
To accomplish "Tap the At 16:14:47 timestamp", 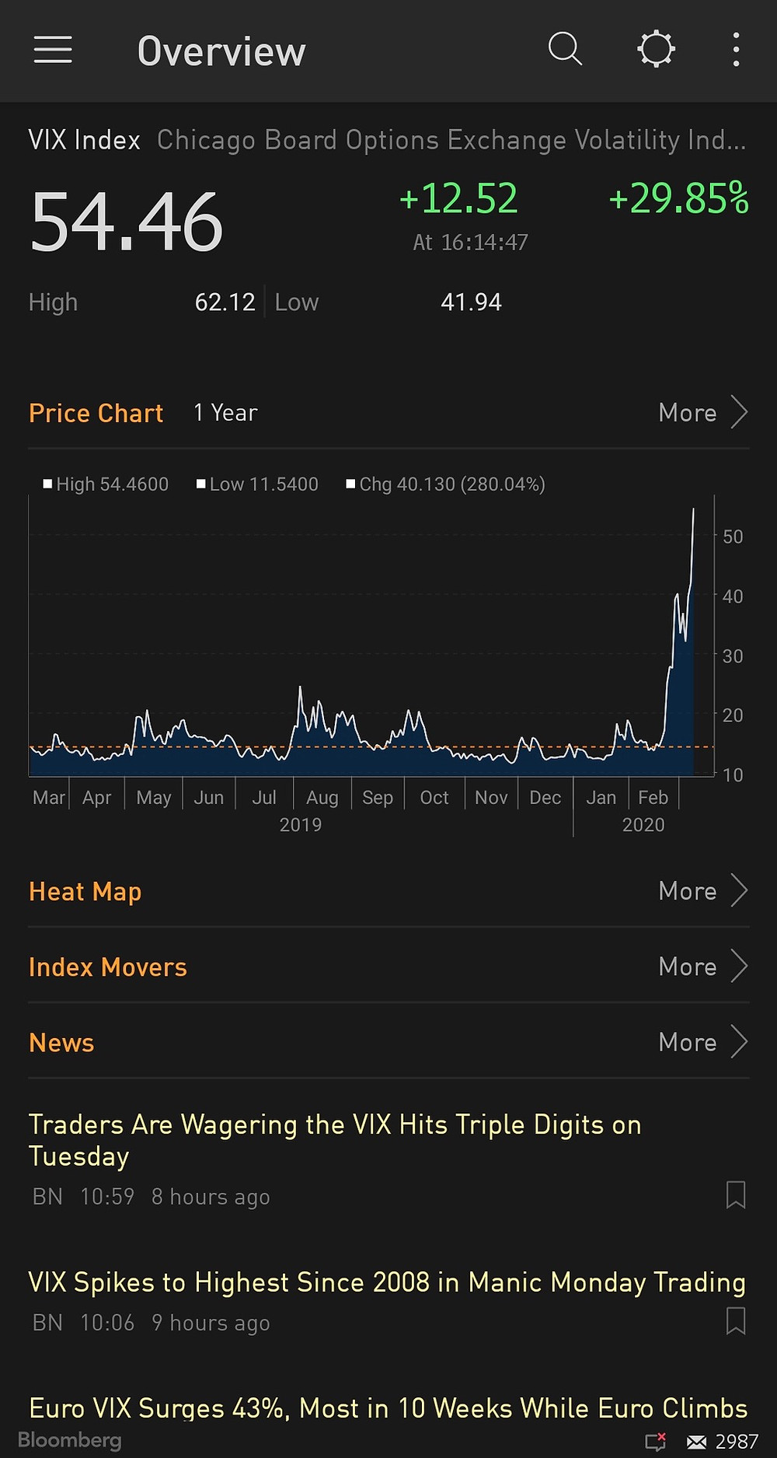I will click(470, 243).
